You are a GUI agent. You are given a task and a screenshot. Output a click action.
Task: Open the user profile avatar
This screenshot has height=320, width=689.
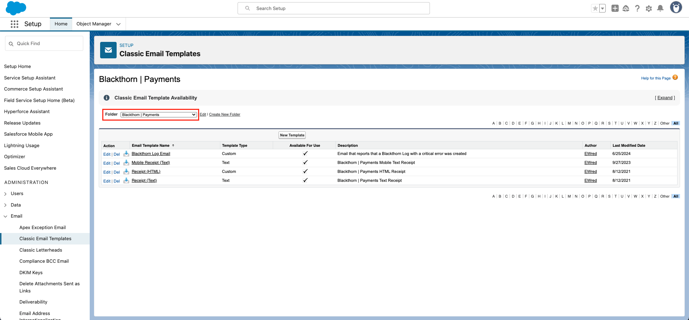[x=676, y=7]
